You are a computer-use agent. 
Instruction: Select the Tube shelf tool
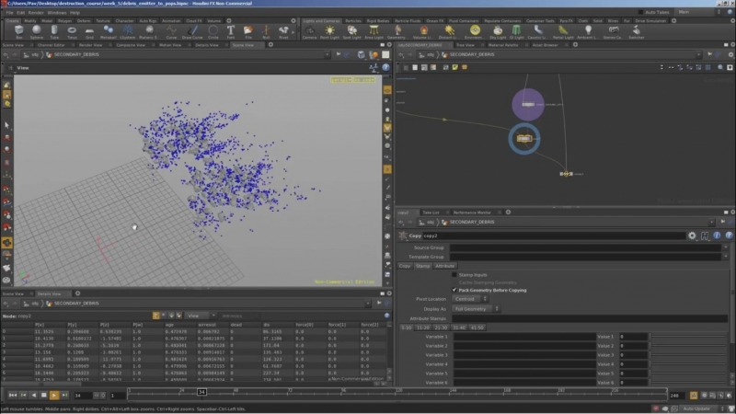coord(54,31)
